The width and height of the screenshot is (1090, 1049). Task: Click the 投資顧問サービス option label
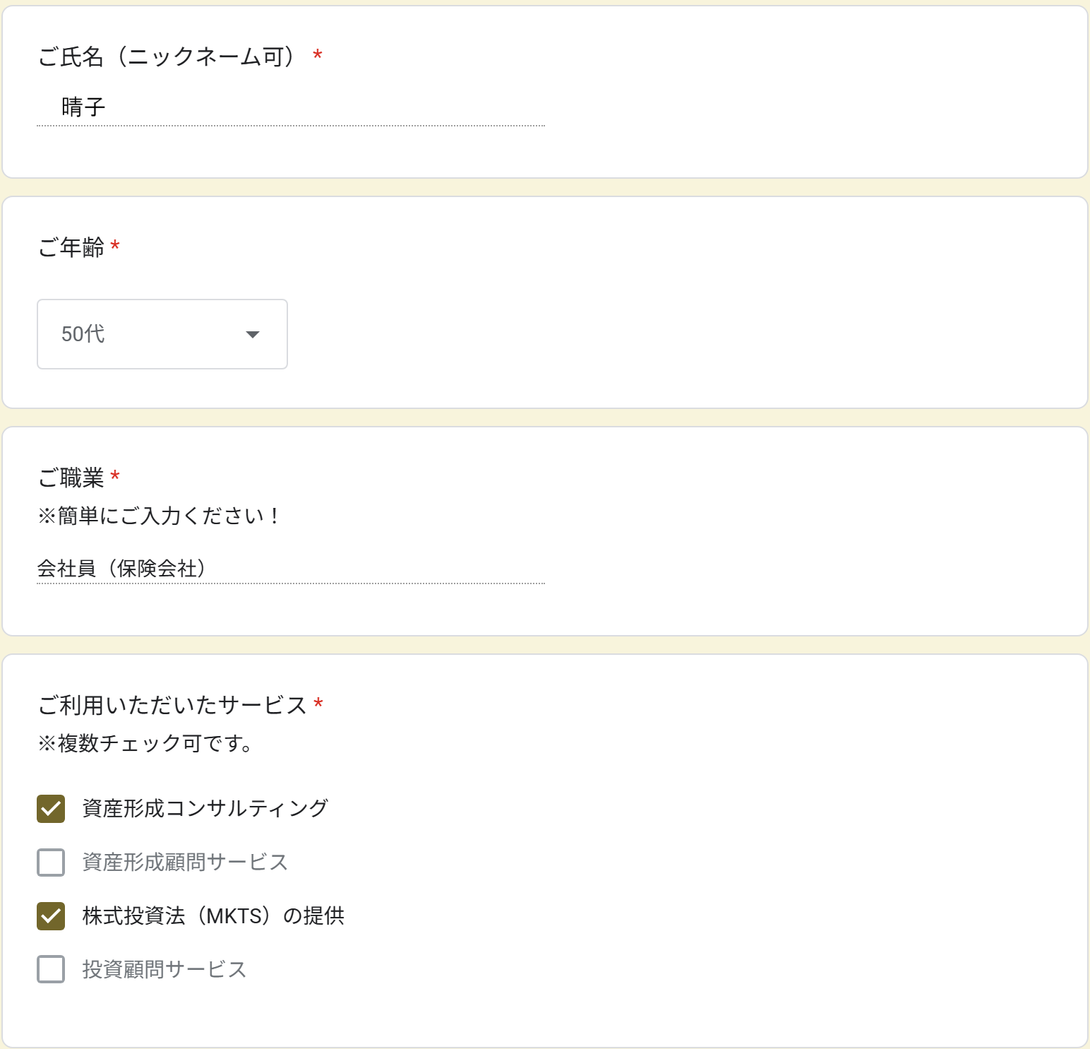point(164,970)
